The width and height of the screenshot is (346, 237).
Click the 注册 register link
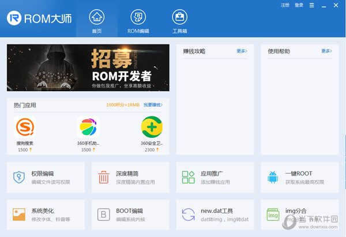tap(285, 5)
